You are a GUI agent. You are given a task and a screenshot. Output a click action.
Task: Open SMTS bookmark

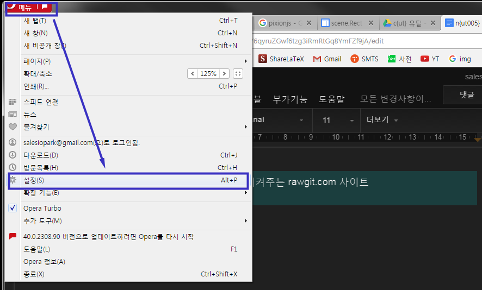(x=364, y=59)
